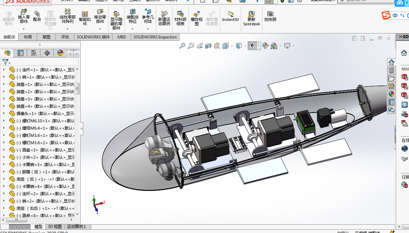This screenshot has width=409, height=233.
Task: Launch the Instant3D tool
Action: pyautogui.click(x=230, y=16)
